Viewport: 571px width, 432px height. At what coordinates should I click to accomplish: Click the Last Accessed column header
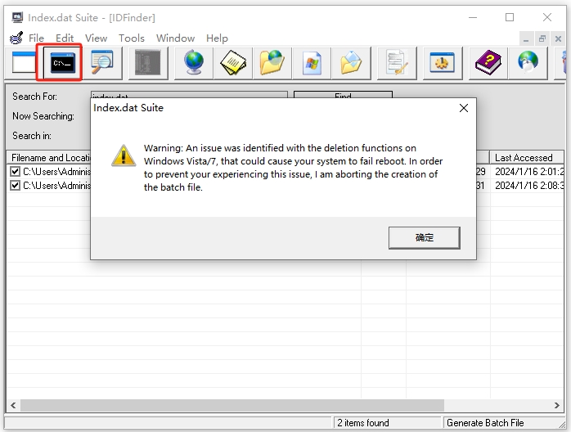tap(527, 158)
